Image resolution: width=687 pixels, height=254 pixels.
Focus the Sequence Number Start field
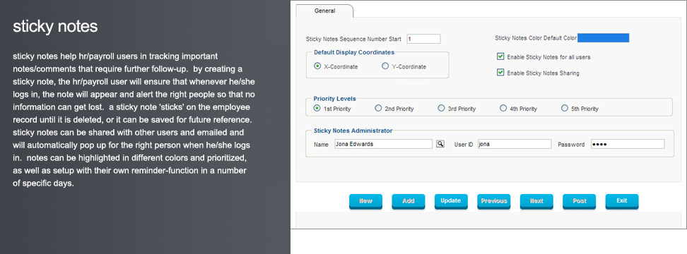click(423, 39)
